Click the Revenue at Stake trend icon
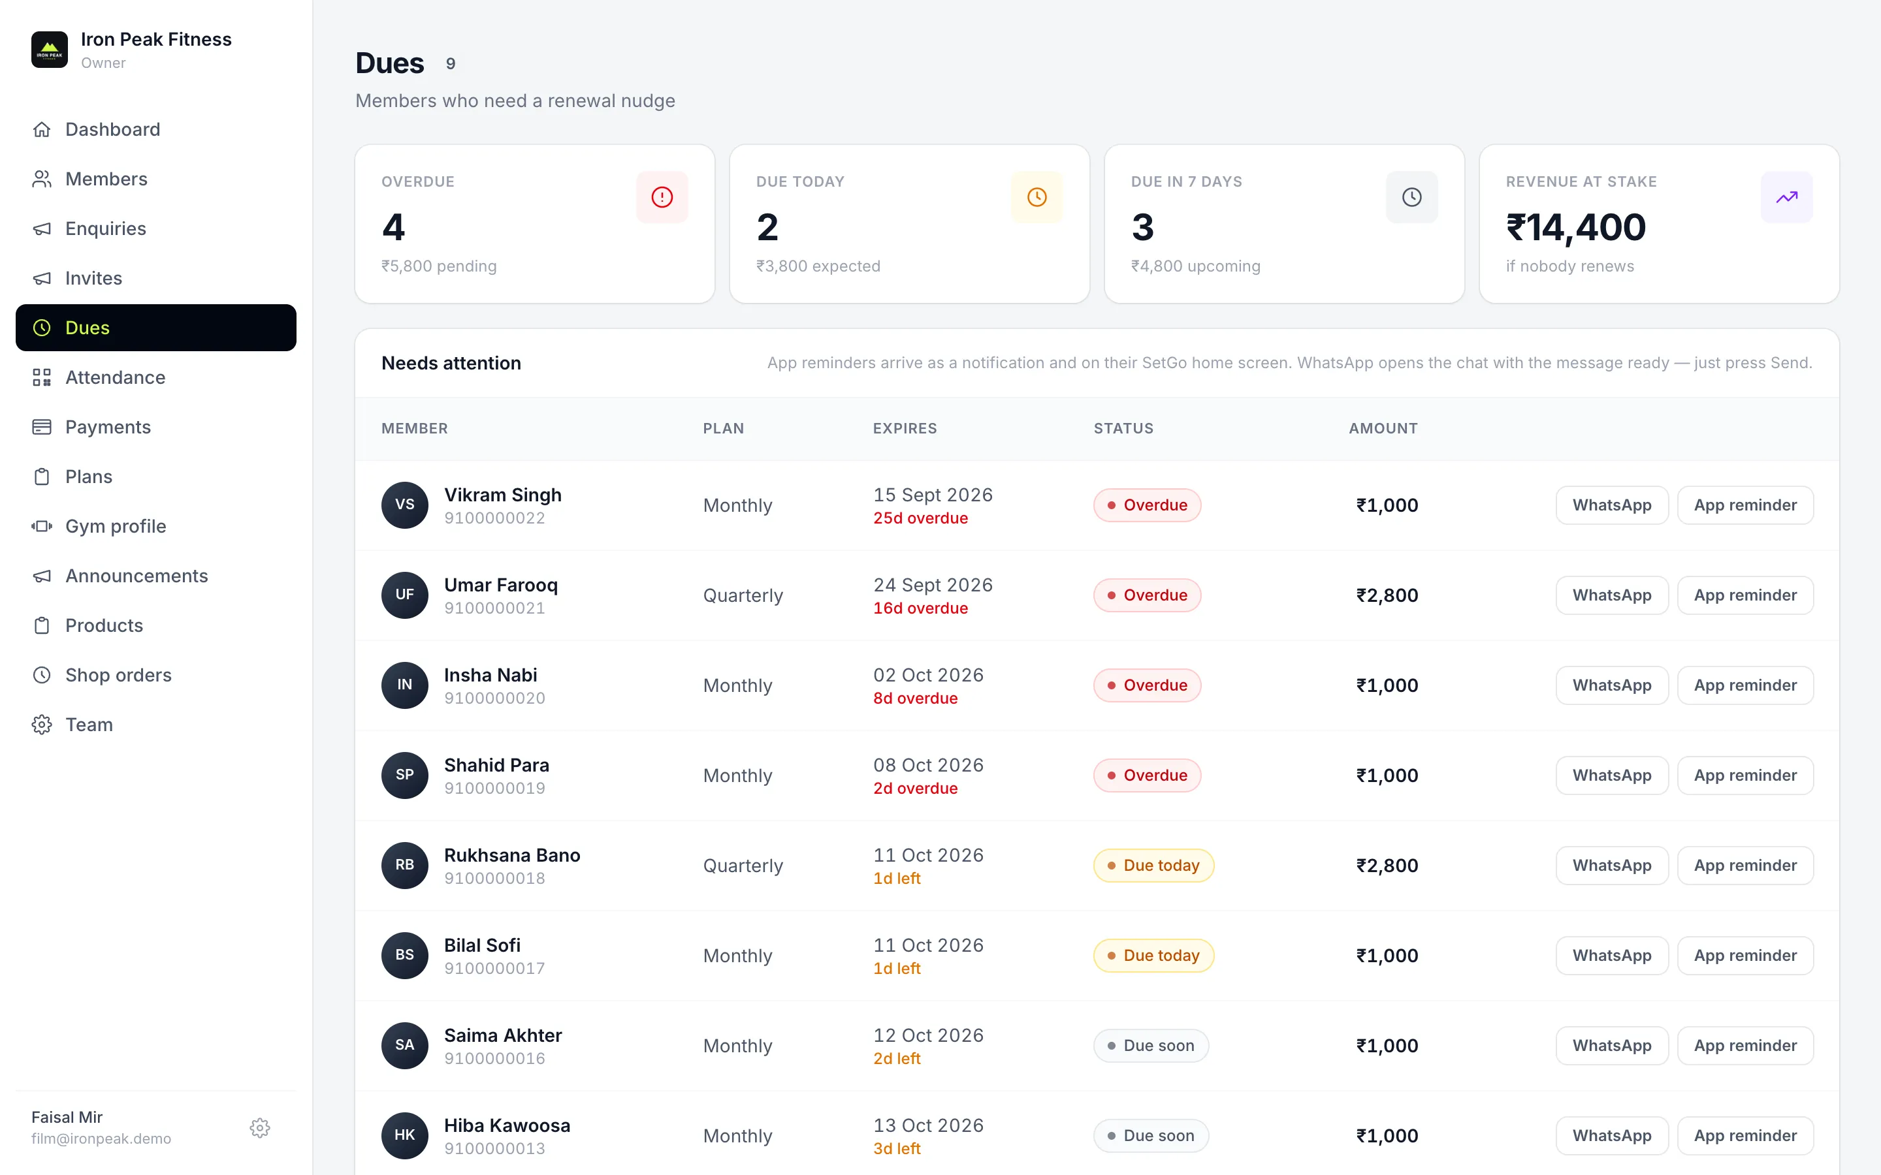Screen dimensions: 1881x1175 (x=1786, y=196)
